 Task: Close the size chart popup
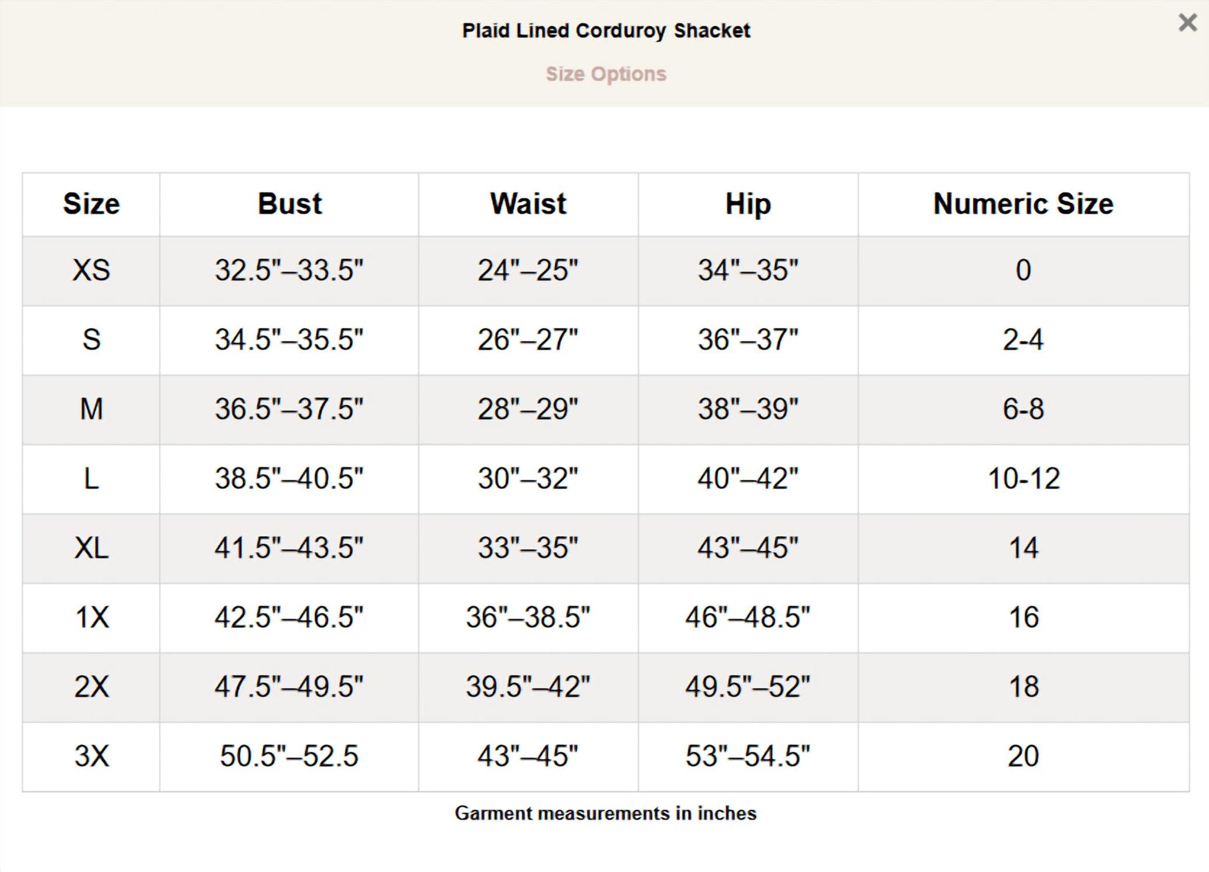pyautogui.click(x=1187, y=22)
